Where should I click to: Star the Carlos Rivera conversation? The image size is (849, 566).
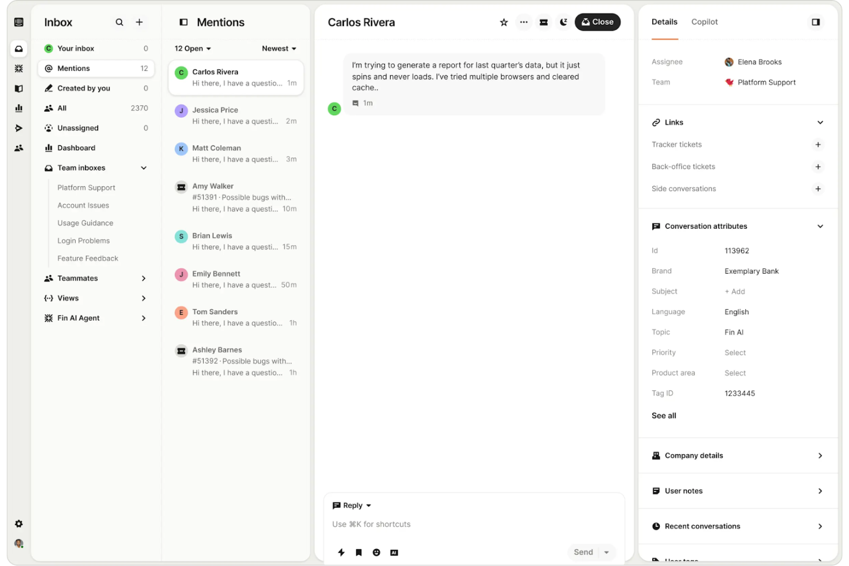click(503, 22)
